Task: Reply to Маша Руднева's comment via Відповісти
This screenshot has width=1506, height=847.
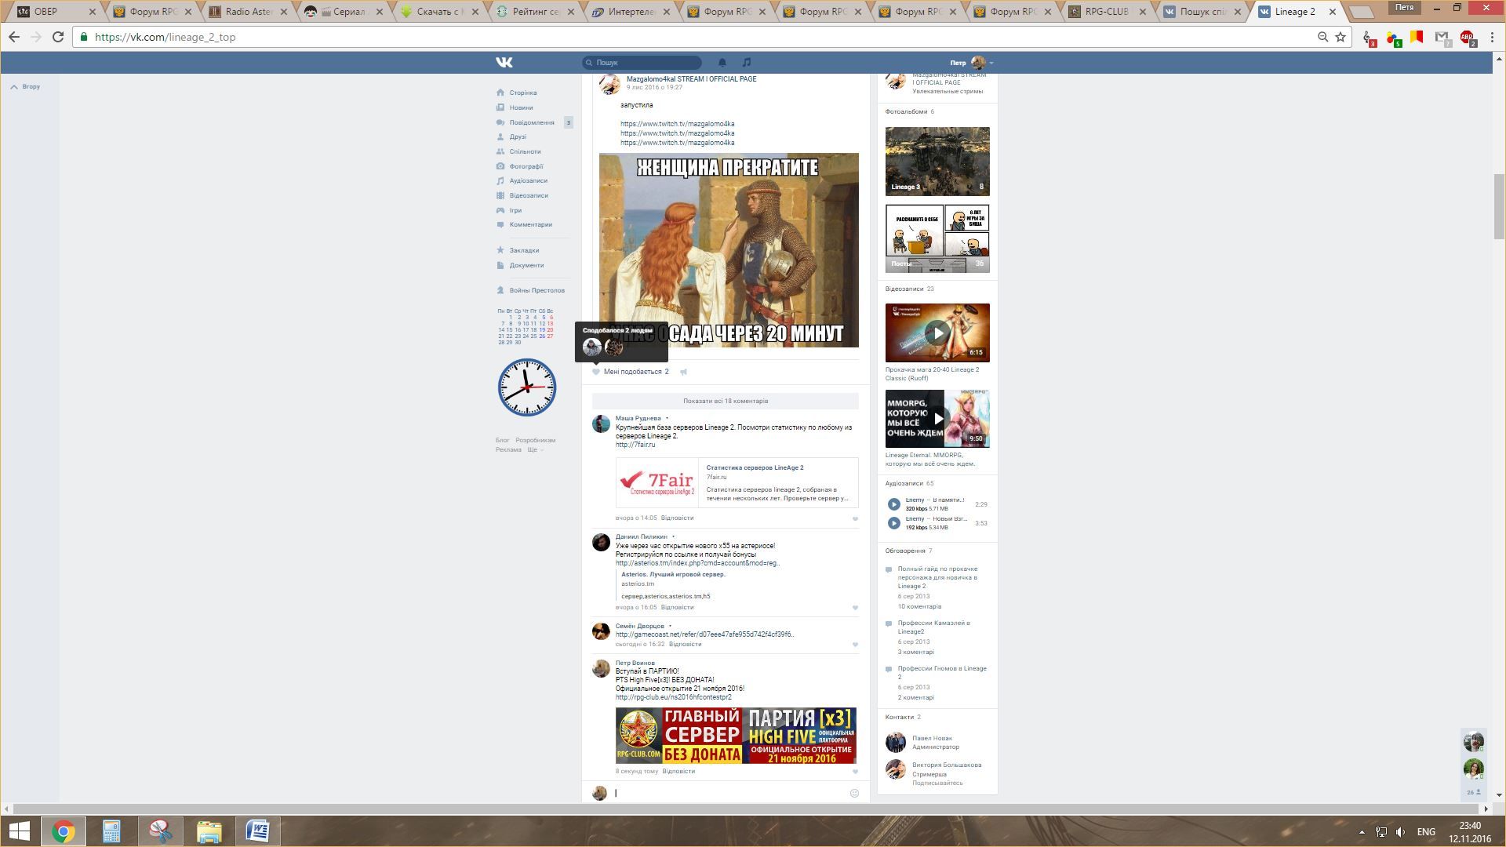Action: [677, 518]
